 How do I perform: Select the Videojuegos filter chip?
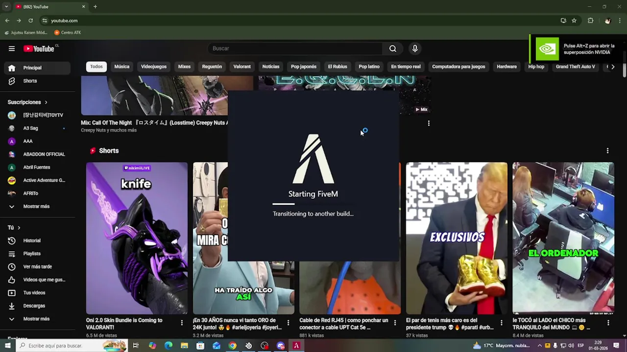(x=154, y=66)
